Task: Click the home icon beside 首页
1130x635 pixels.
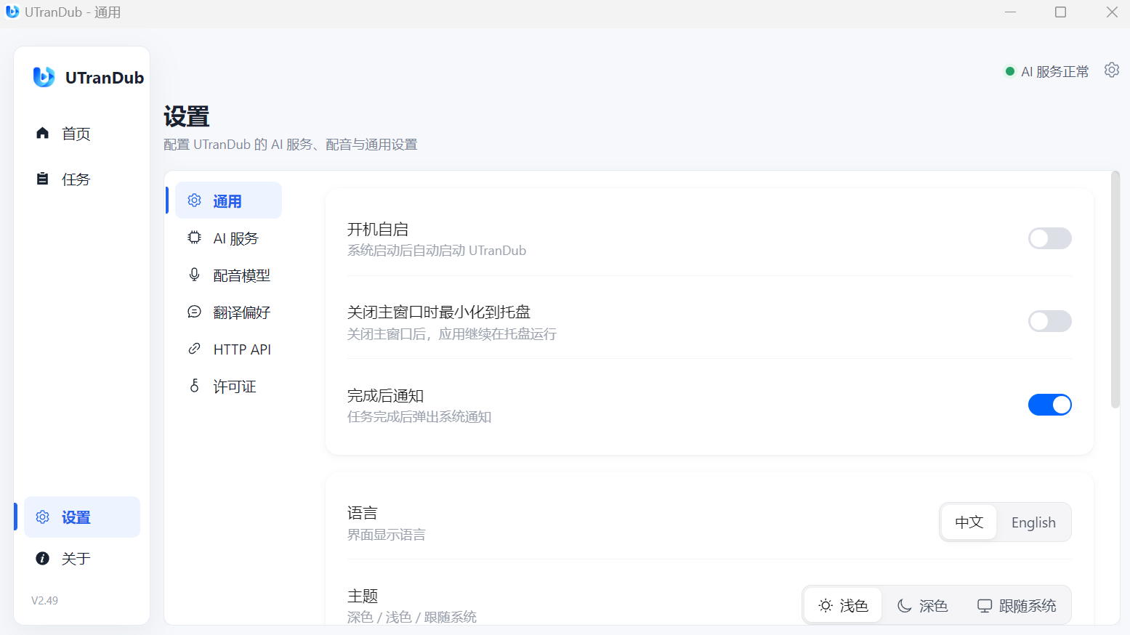Action: point(43,133)
